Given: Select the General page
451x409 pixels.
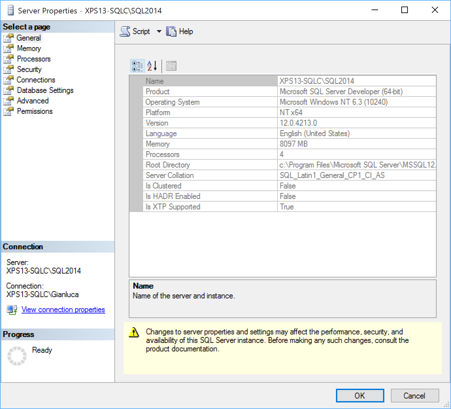Looking at the screenshot, I should 29,38.
